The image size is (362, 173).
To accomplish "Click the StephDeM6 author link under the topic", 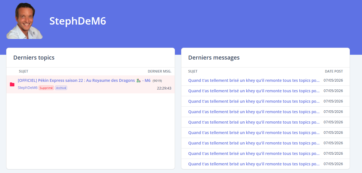I will [x=28, y=88].
